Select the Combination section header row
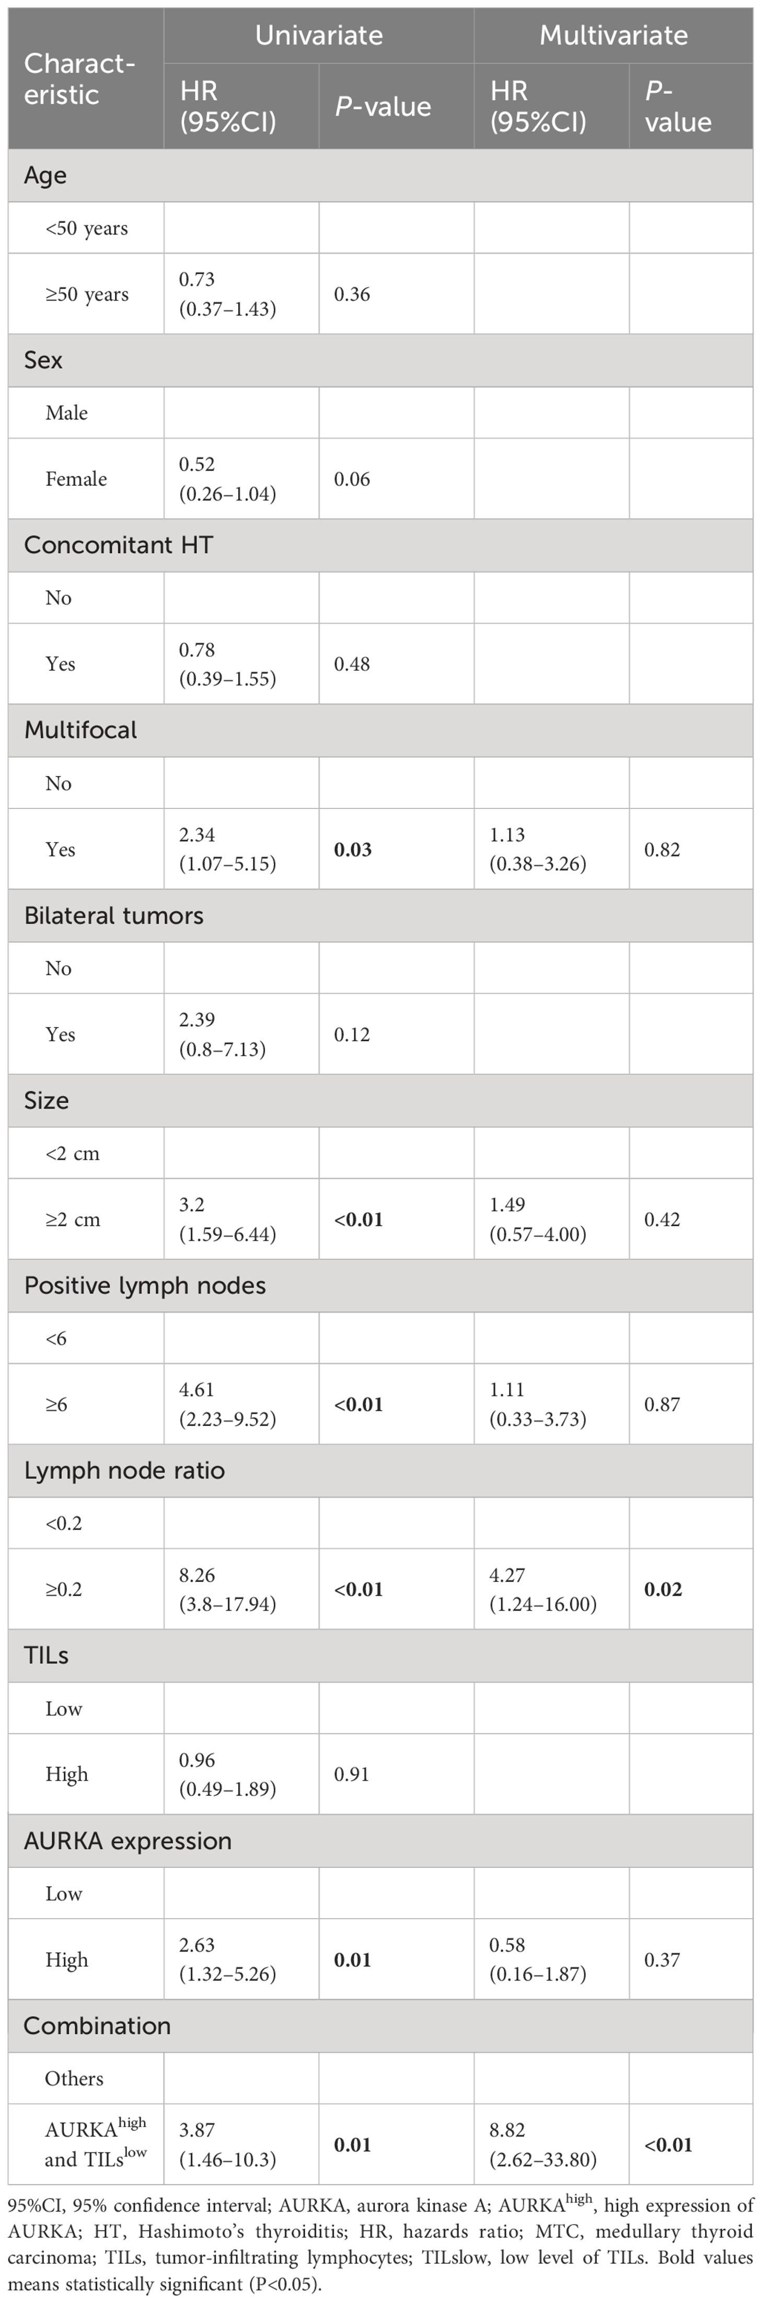The height and width of the screenshot is (2303, 763). (x=380, y=2026)
